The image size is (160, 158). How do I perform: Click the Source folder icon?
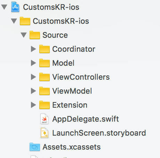(35, 35)
